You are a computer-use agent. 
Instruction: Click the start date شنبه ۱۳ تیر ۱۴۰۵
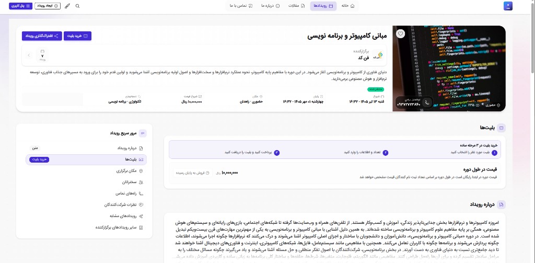[367, 101]
